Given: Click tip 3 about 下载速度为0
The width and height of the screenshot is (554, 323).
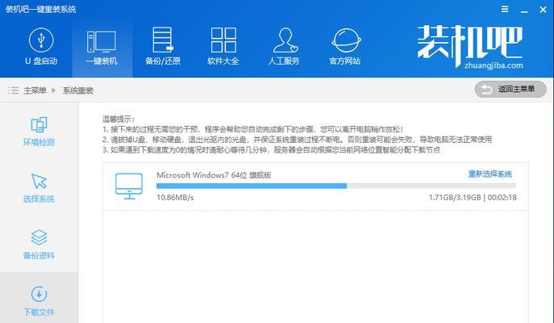Looking at the screenshot, I should (x=271, y=149).
